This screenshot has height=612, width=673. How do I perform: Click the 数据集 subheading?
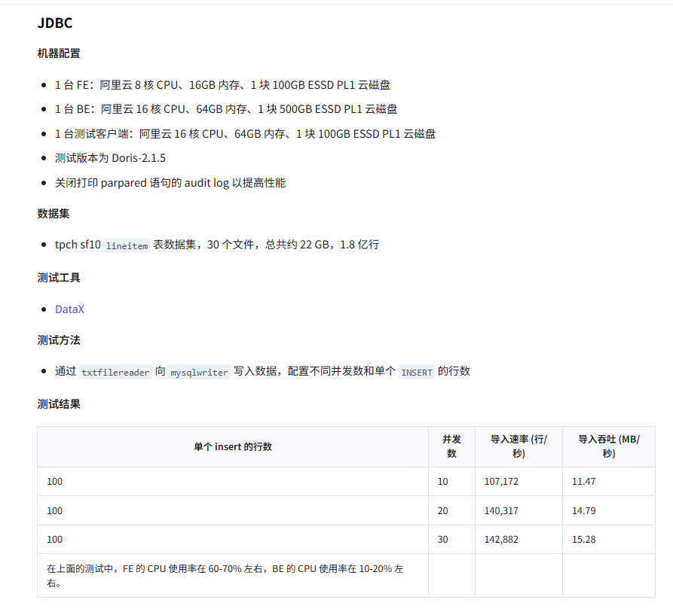click(54, 214)
